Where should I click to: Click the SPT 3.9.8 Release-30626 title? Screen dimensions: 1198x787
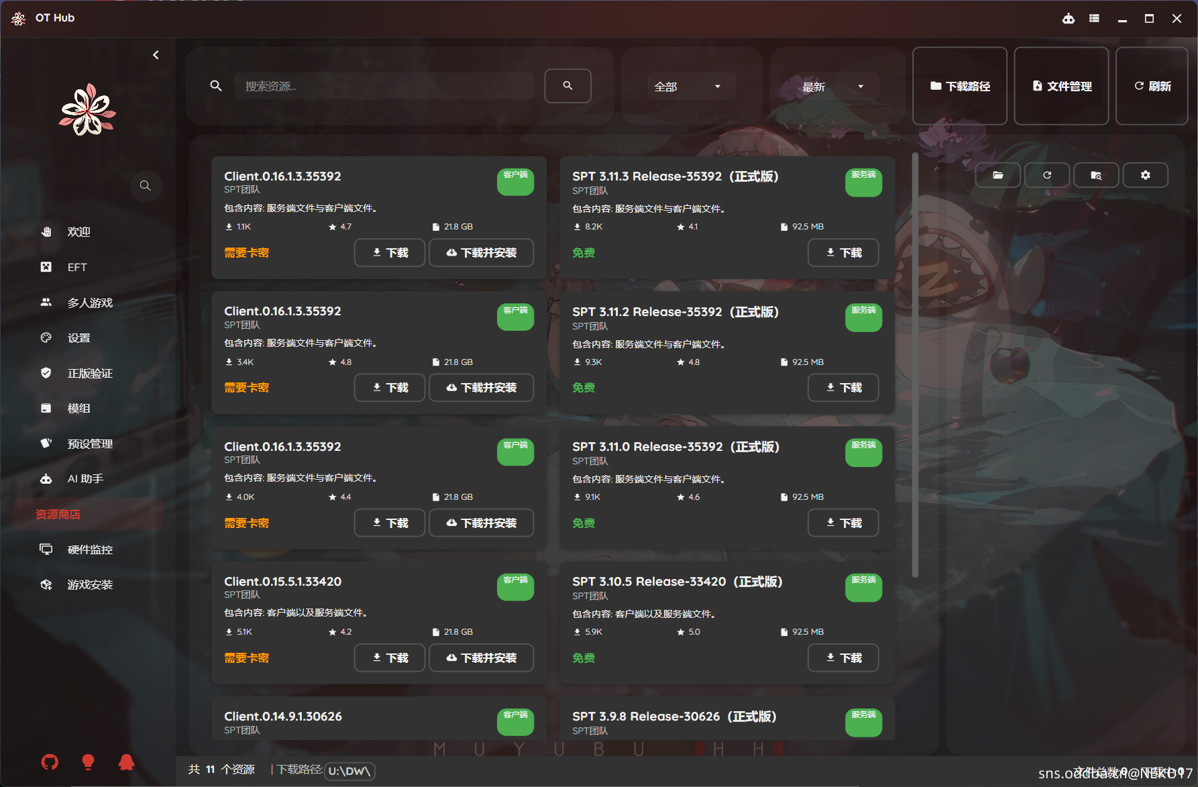[x=674, y=717]
